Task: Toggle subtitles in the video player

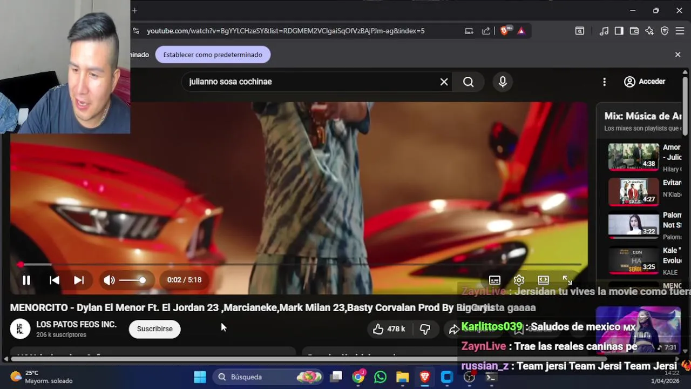Action: [x=494, y=280]
